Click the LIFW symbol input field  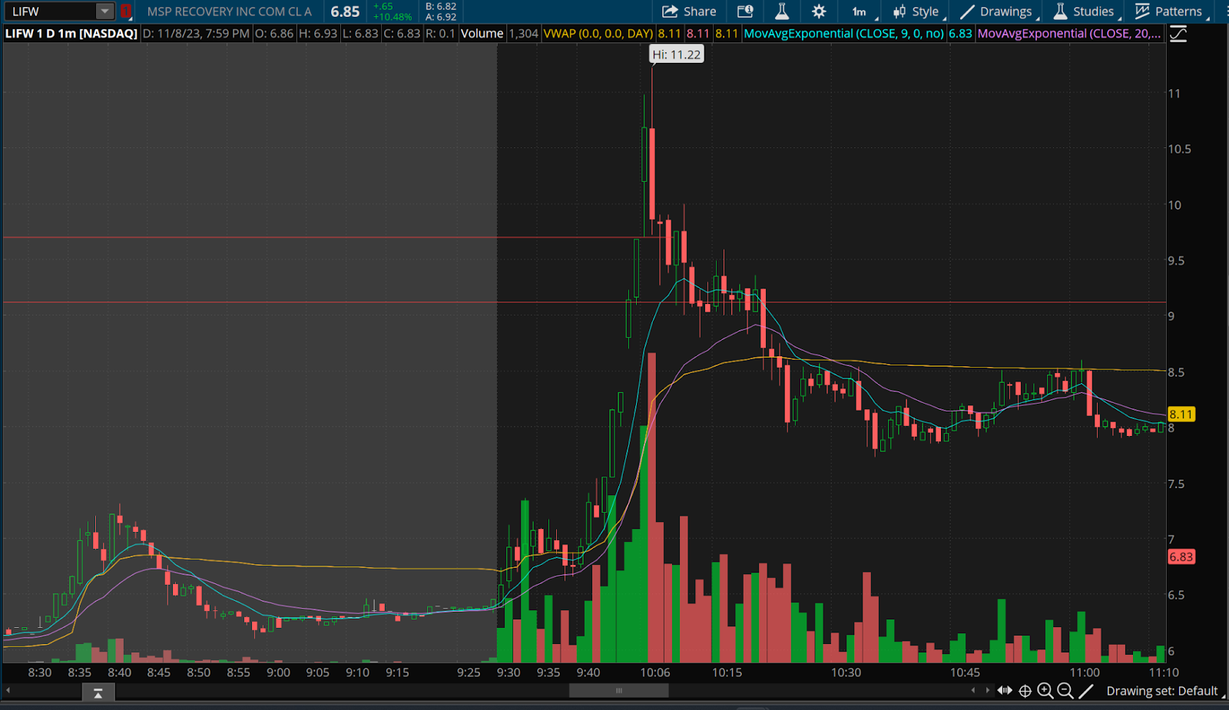tap(51, 12)
